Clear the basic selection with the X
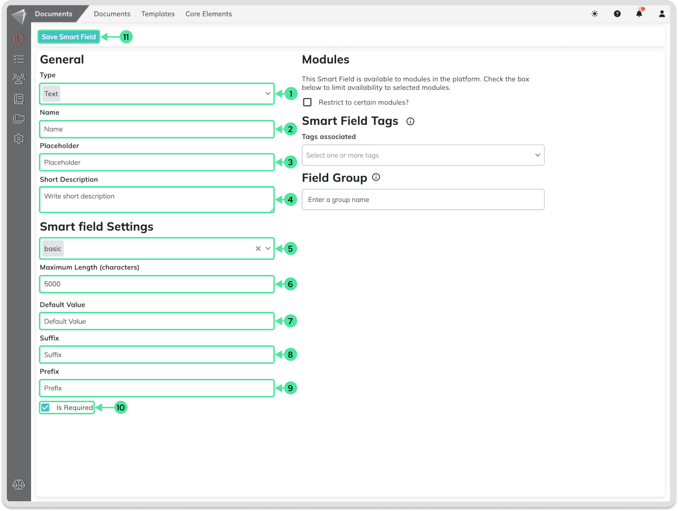This screenshot has height=511, width=678. click(258, 249)
